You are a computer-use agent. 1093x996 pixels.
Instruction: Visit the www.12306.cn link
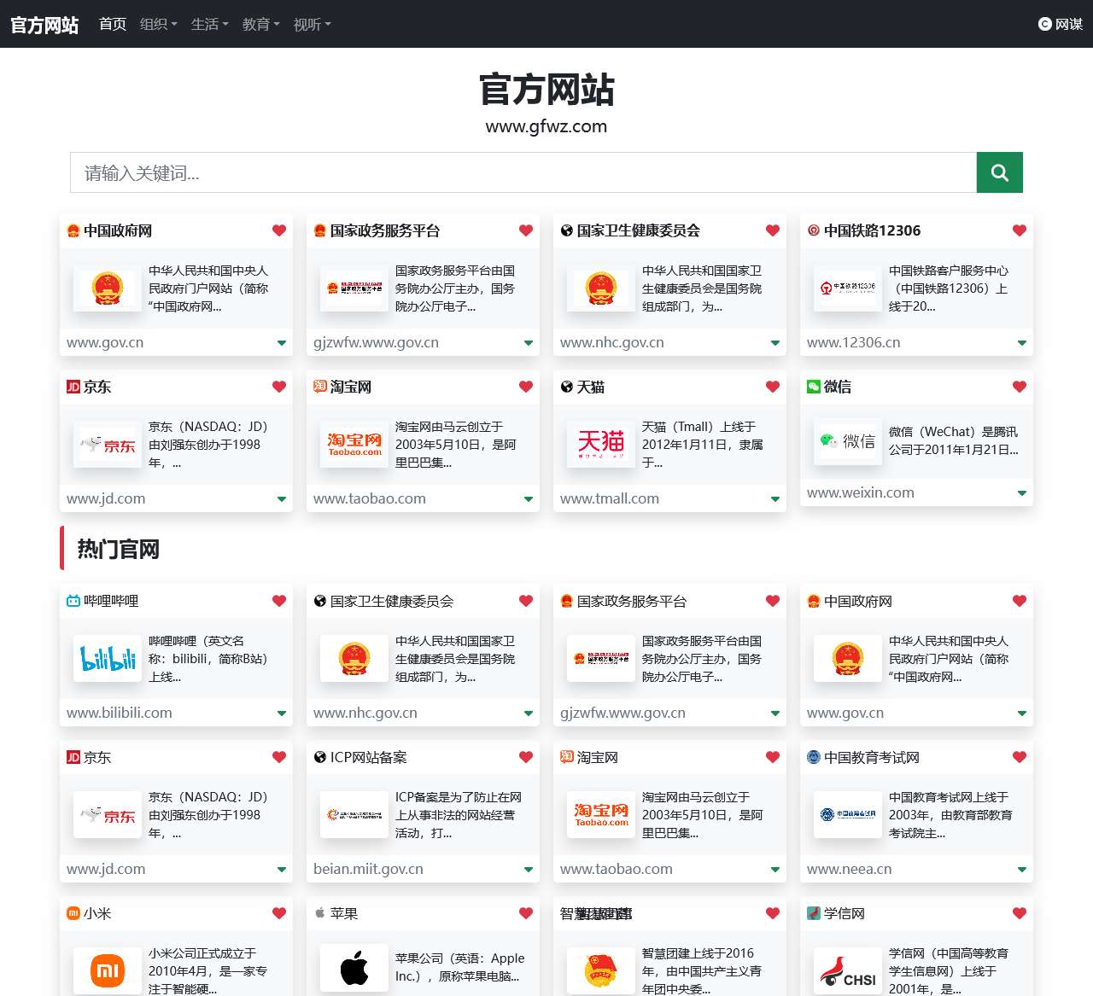[x=853, y=342]
